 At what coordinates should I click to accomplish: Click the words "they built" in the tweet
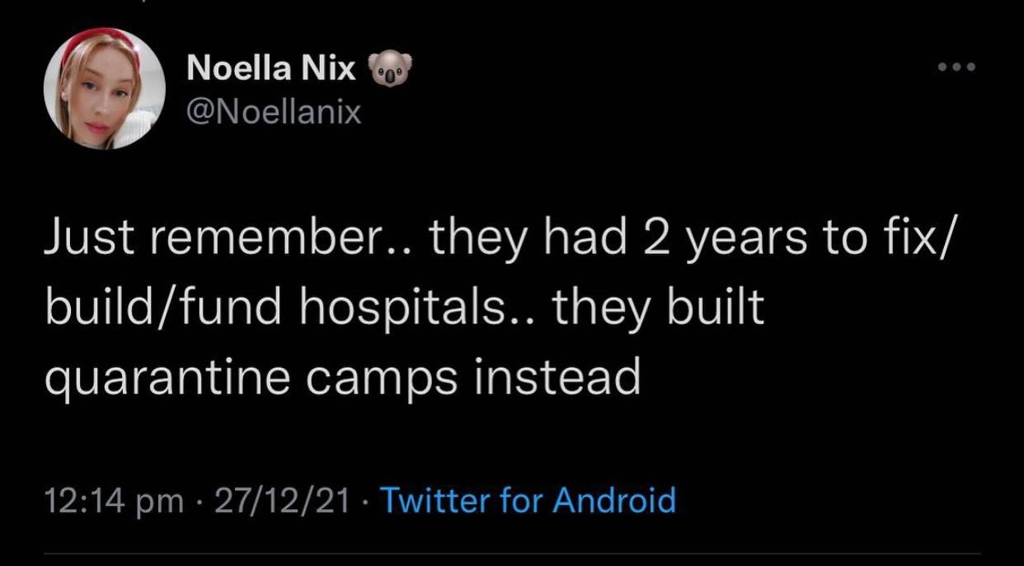click(659, 308)
